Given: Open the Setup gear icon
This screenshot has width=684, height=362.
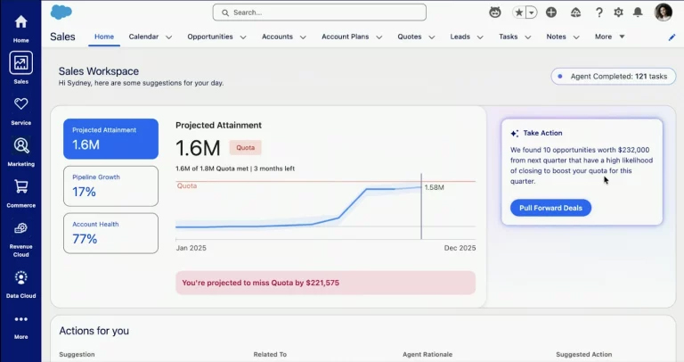Looking at the screenshot, I should tap(618, 12).
